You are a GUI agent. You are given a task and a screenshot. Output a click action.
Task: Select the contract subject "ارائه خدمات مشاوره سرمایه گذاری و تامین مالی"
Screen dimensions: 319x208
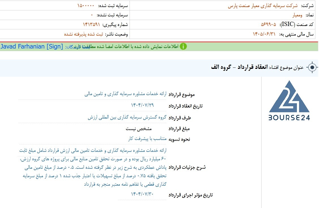[126, 94]
